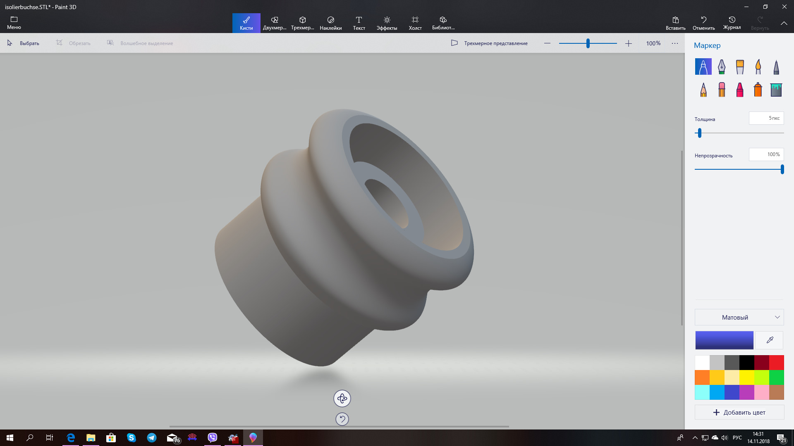Select the oil brush tool
Screen dimensions: 794x446
(x=740, y=66)
